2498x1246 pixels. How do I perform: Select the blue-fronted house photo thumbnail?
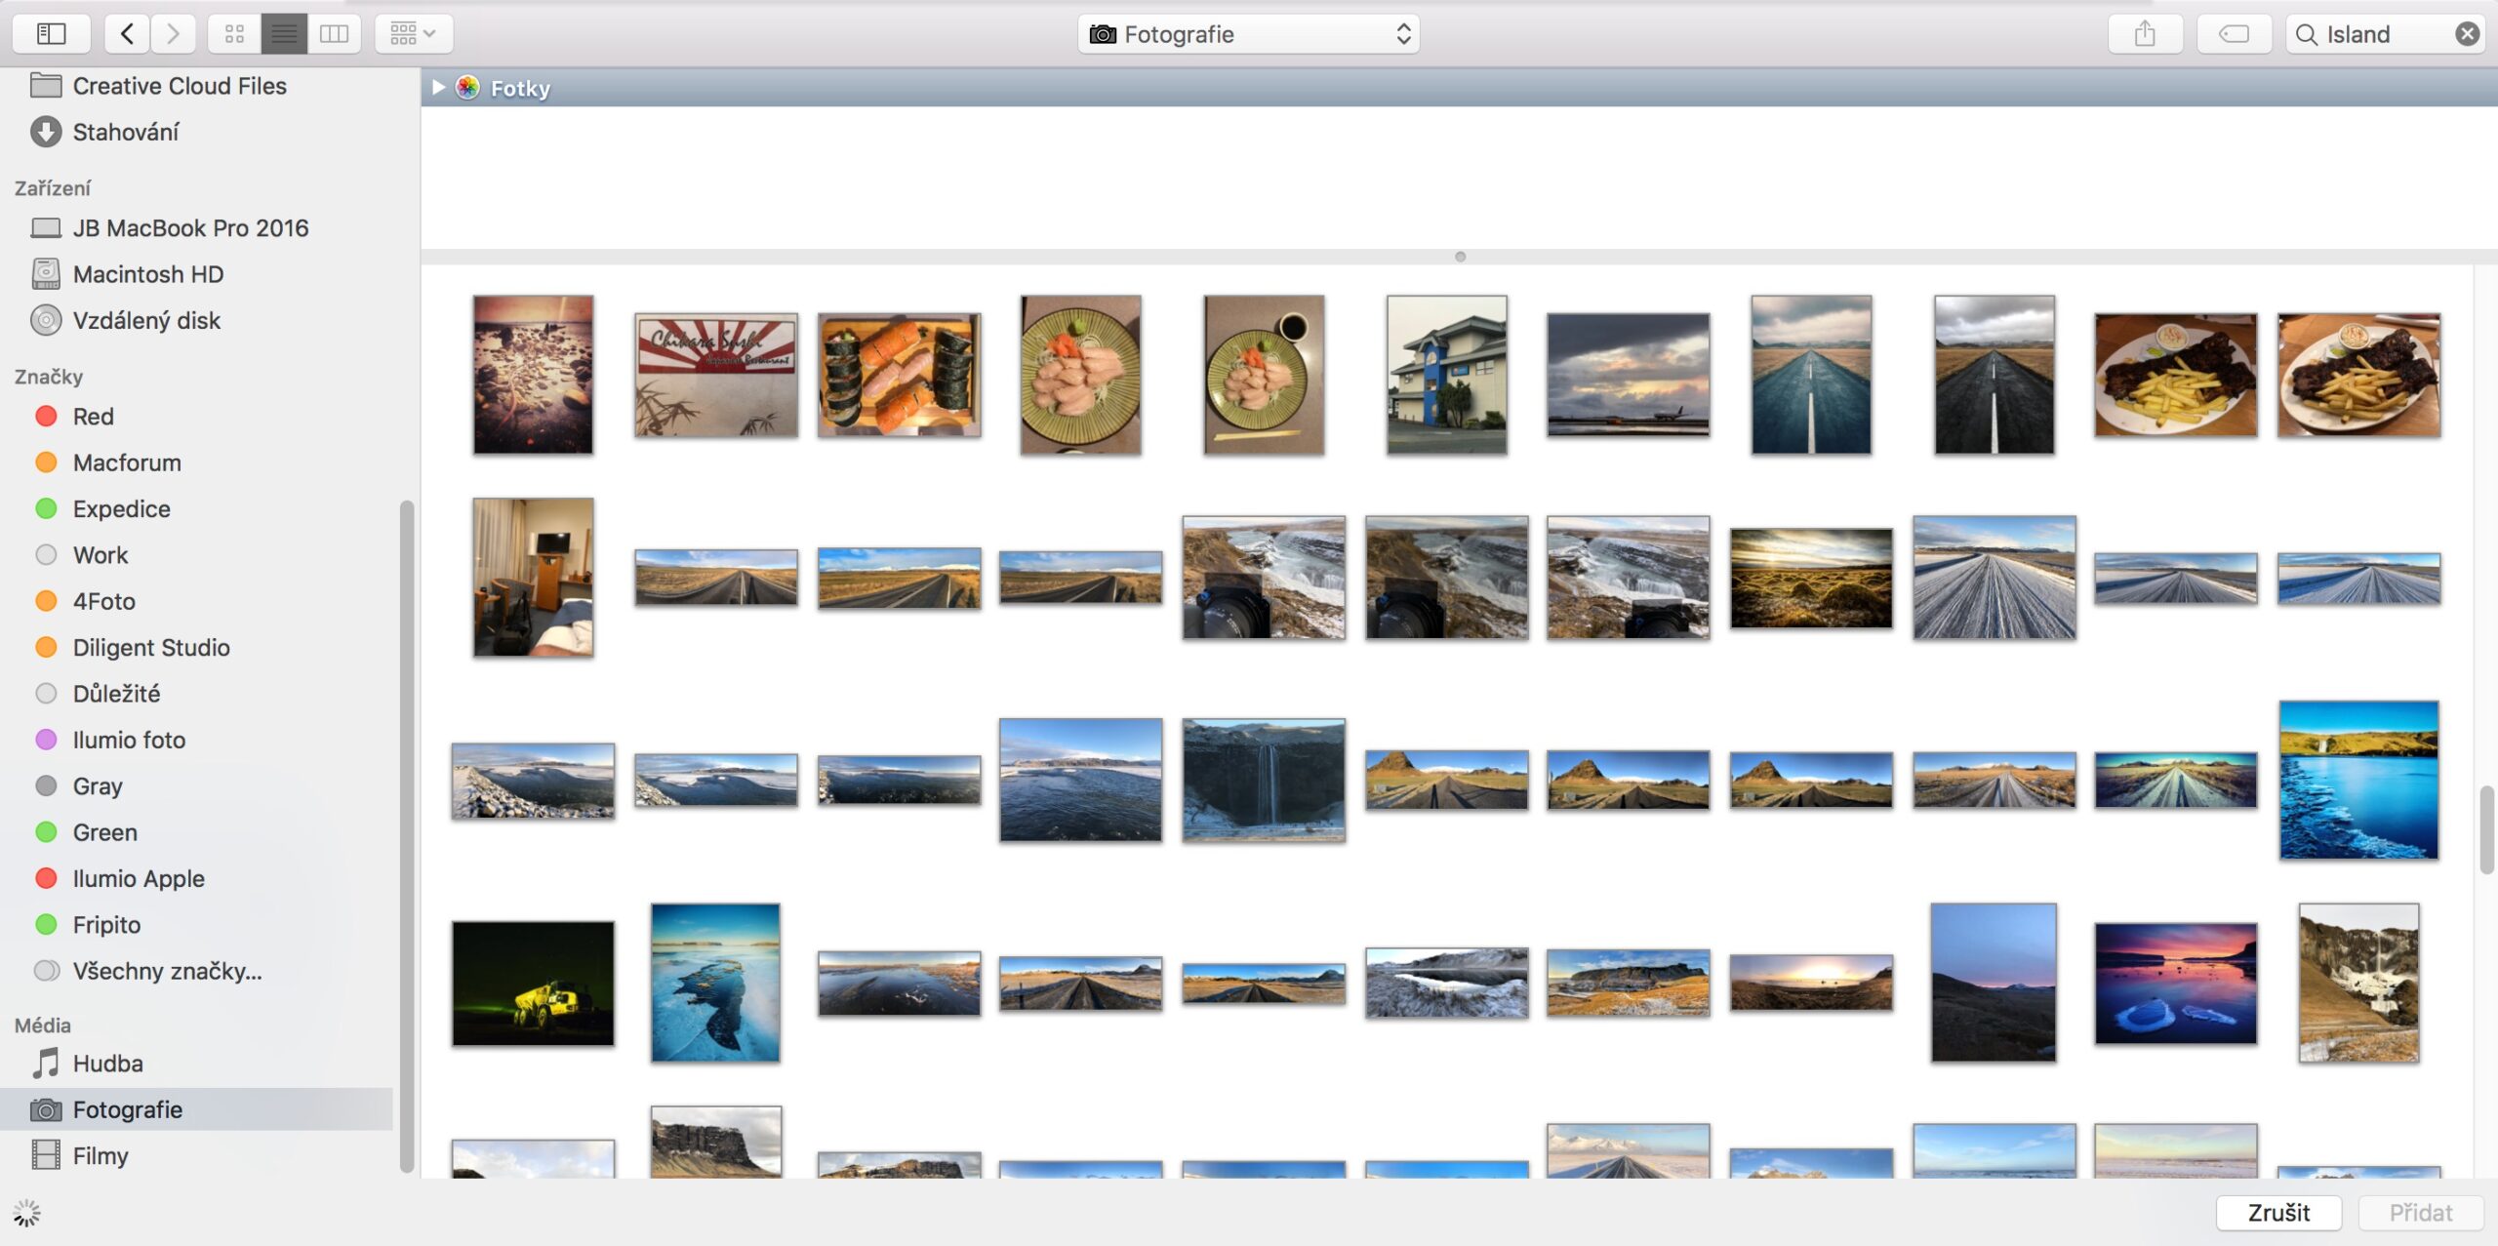tap(1446, 375)
